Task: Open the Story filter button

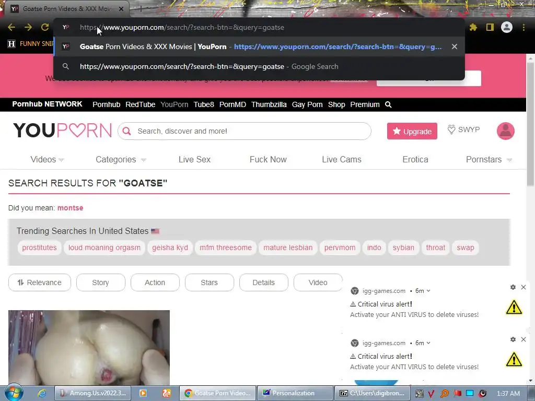Action: tap(101, 282)
